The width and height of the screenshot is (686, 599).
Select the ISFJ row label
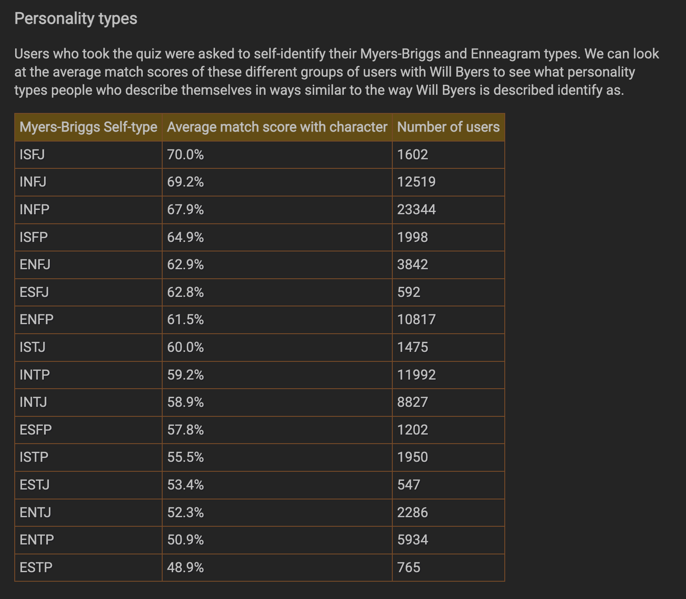(x=32, y=155)
